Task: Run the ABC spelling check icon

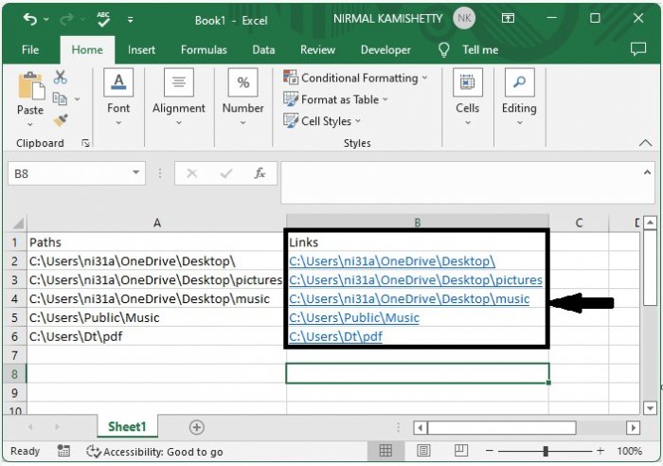Action: (x=103, y=19)
